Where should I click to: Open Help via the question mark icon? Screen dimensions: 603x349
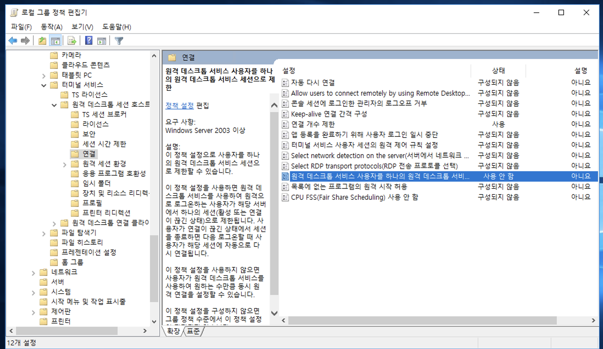point(88,41)
